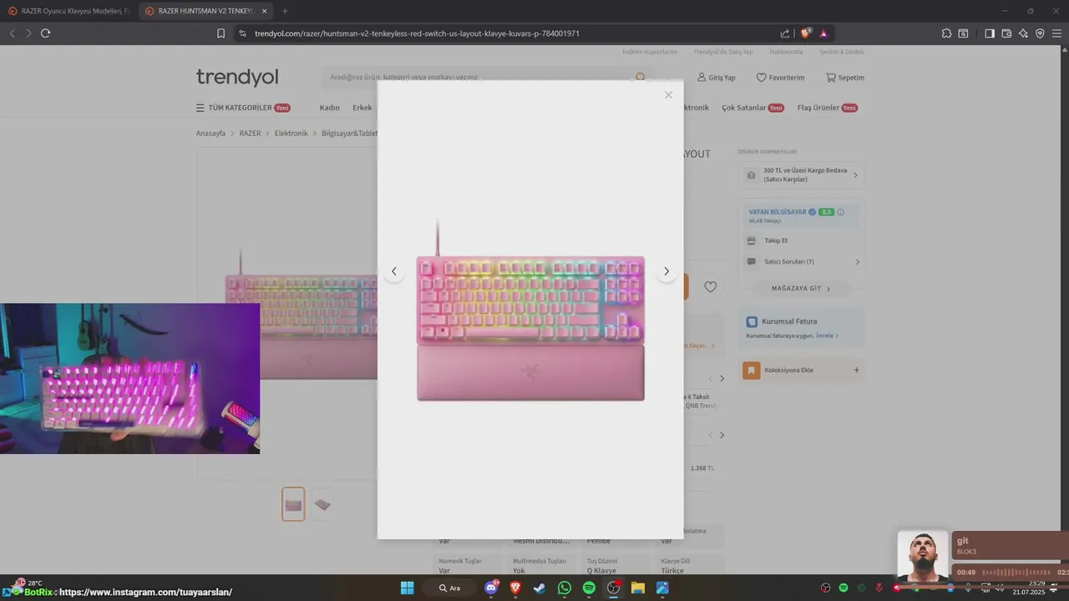
Task: Open Elektronik breadcrumb link
Action: click(x=291, y=134)
